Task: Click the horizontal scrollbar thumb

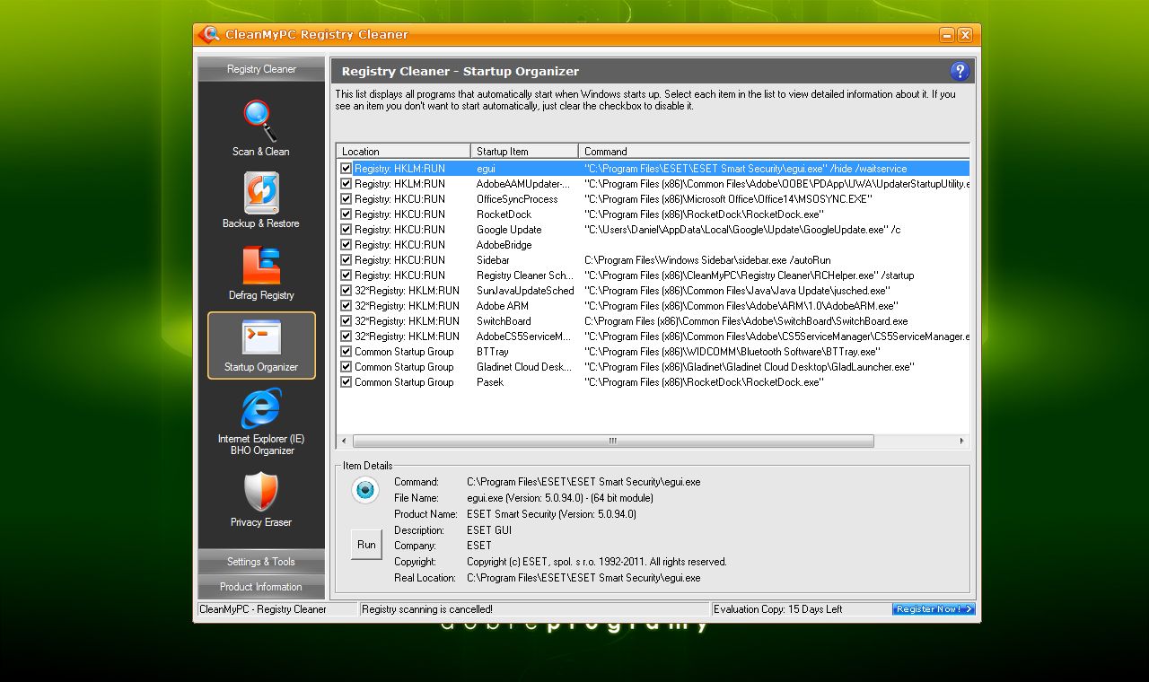Action: (x=613, y=441)
